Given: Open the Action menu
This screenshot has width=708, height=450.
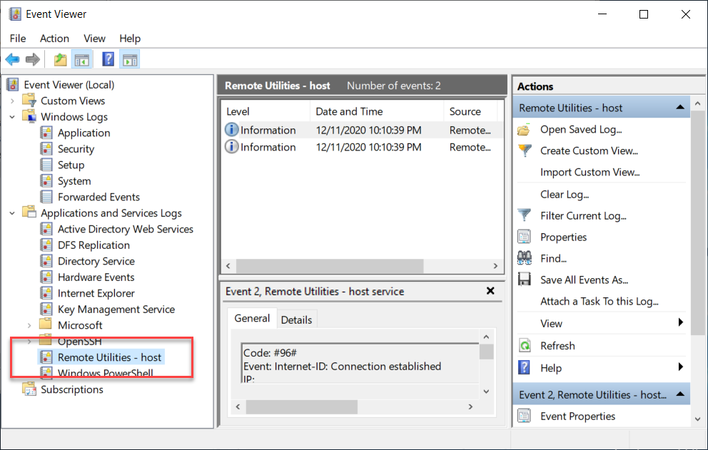Looking at the screenshot, I should pyautogui.click(x=54, y=39).
